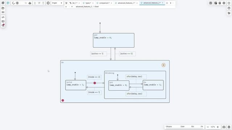232x130 pixels.
Task: Click the [mode == 2] transition label
Action: [94, 77]
